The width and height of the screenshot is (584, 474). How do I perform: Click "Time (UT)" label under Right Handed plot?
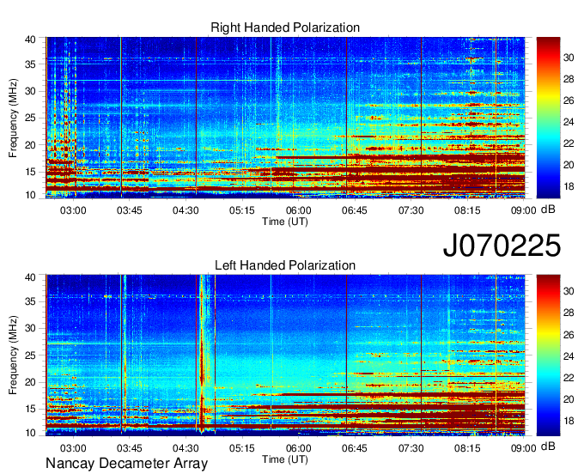pos(285,222)
